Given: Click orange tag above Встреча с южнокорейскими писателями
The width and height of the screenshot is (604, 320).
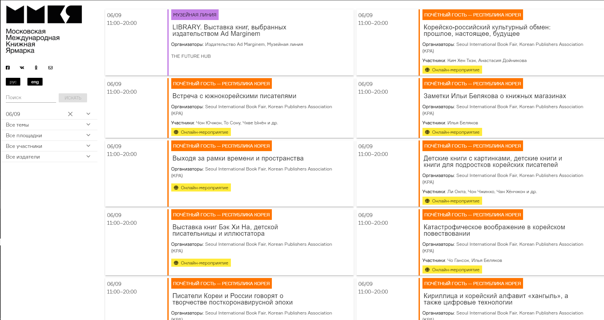Looking at the screenshot, I should (x=222, y=84).
